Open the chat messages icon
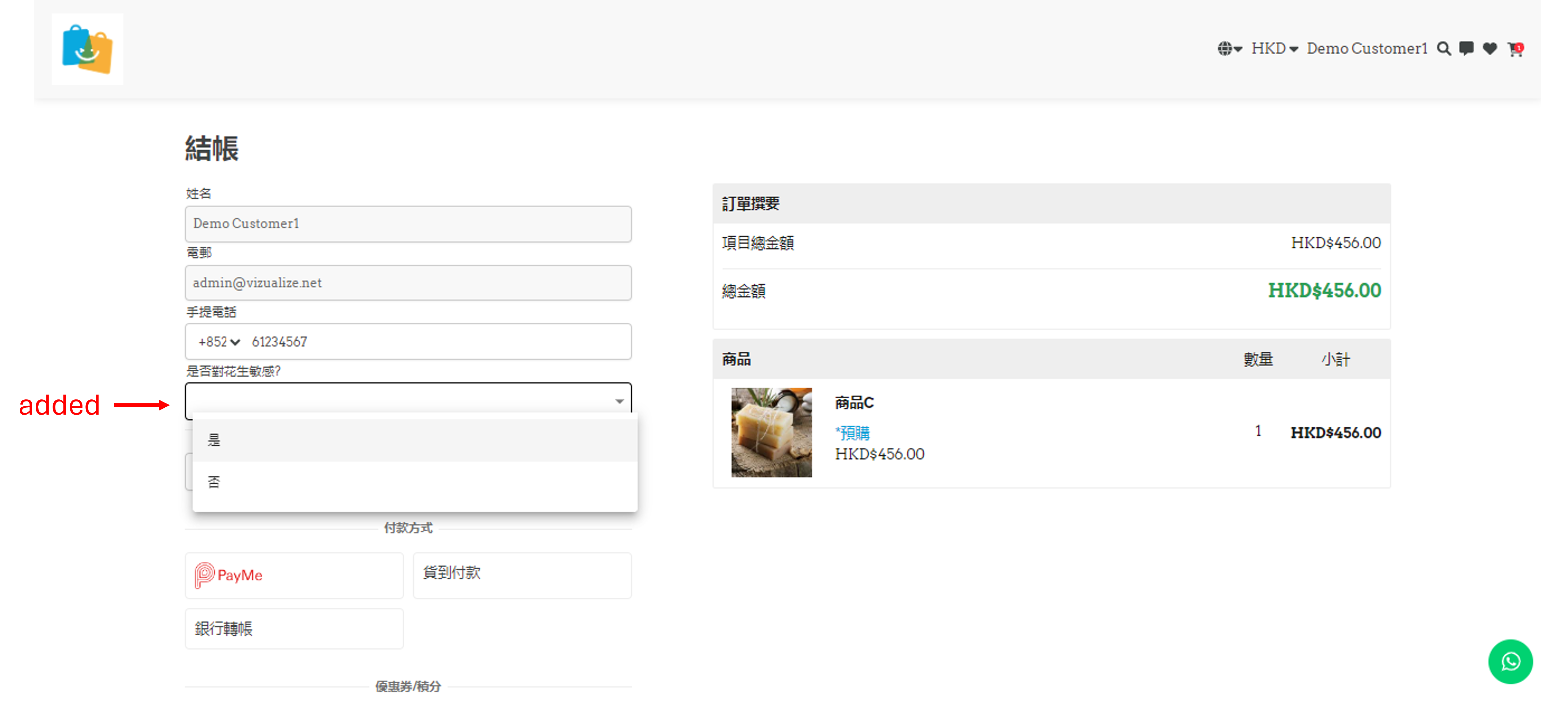The height and width of the screenshot is (702, 1541). pyautogui.click(x=1466, y=49)
